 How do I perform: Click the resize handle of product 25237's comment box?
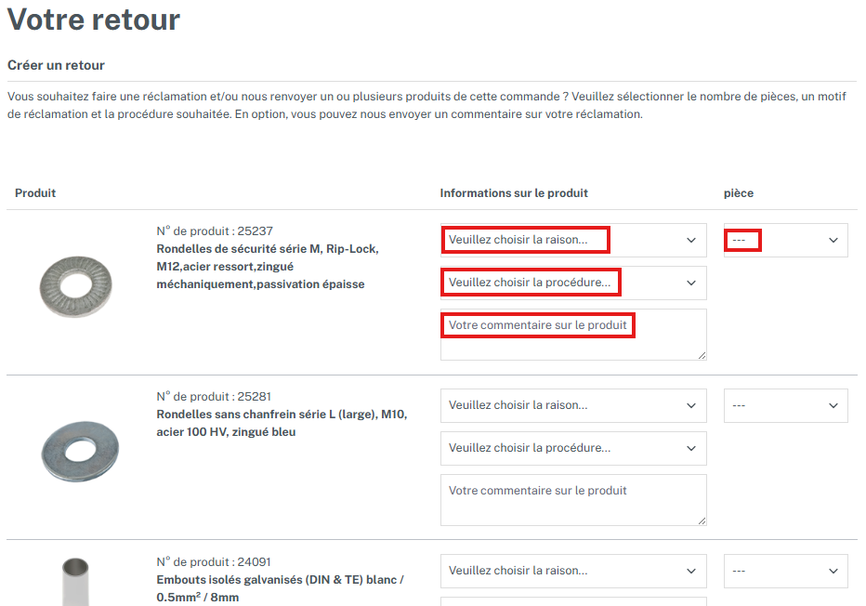pyautogui.click(x=702, y=355)
